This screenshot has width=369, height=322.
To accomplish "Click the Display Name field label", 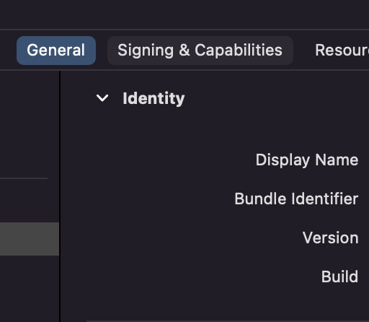I will [307, 160].
